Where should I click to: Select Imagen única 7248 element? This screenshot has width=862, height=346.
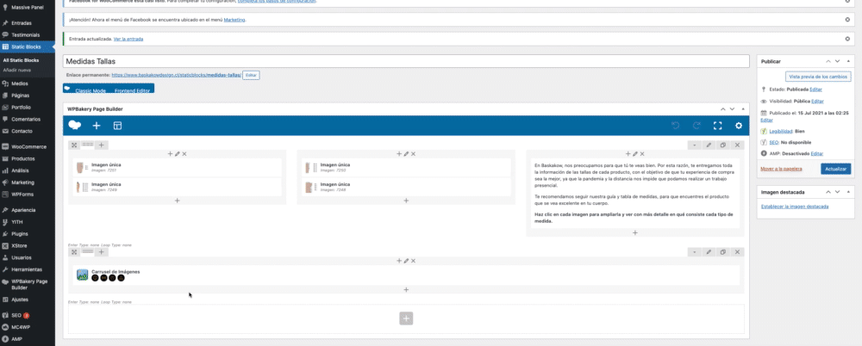(x=406, y=187)
